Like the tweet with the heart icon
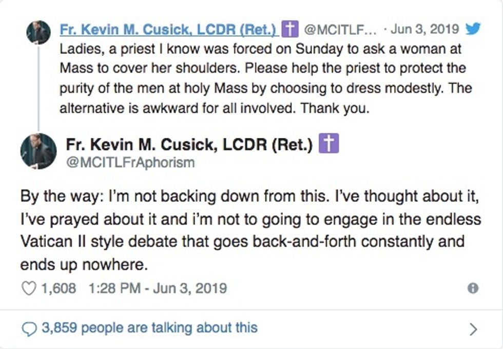 pyautogui.click(x=28, y=288)
